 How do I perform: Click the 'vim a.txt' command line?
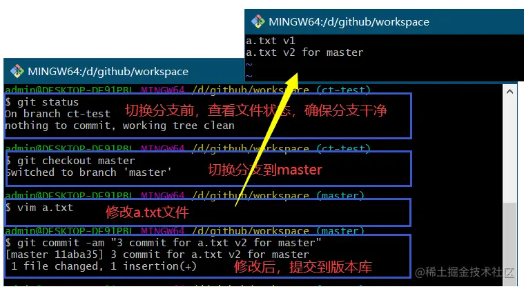click(x=39, y=208)
